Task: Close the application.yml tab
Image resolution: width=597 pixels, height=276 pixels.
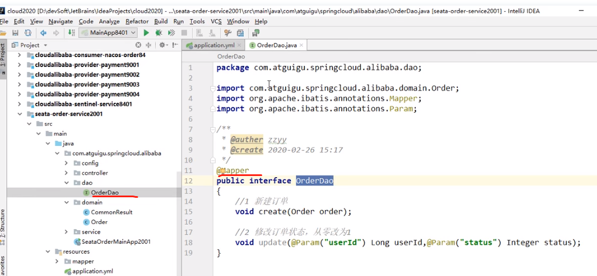Action: coord(240,45)
